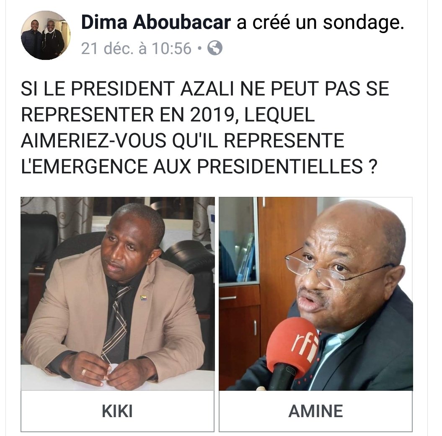This screenshot has width=442, height=436.
Task: Click the "a créé un sondage" text
Action: point(320,22)
